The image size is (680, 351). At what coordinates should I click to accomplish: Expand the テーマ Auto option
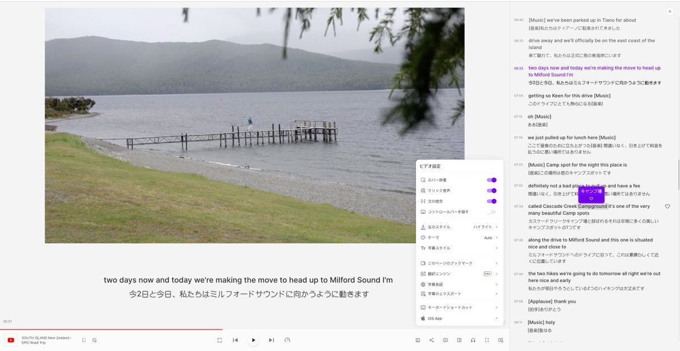point(460,238)
